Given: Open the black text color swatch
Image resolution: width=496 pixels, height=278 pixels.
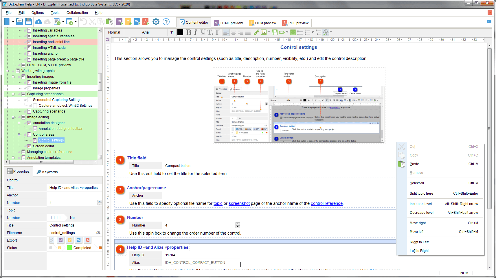Looking at the screenshot, I should tap(180, 32).
